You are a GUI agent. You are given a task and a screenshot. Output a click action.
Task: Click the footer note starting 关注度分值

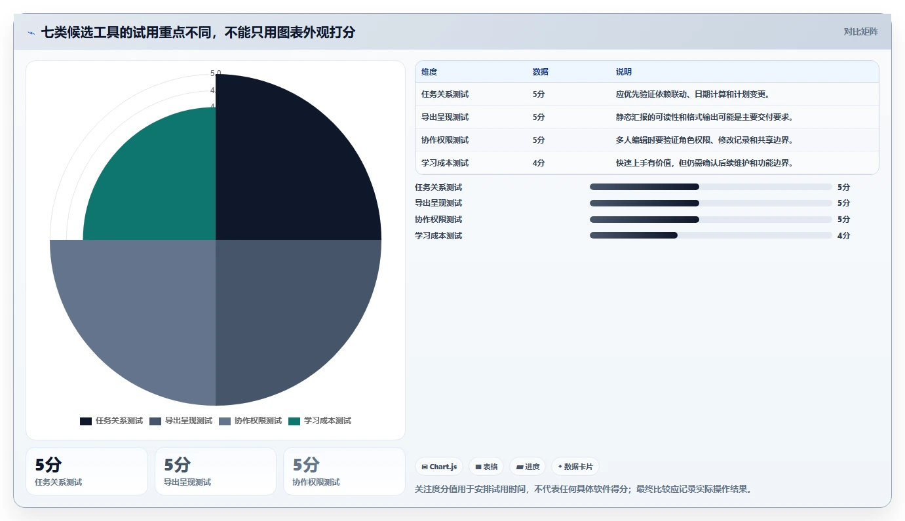pyautogui.click(x=583, y=489)
